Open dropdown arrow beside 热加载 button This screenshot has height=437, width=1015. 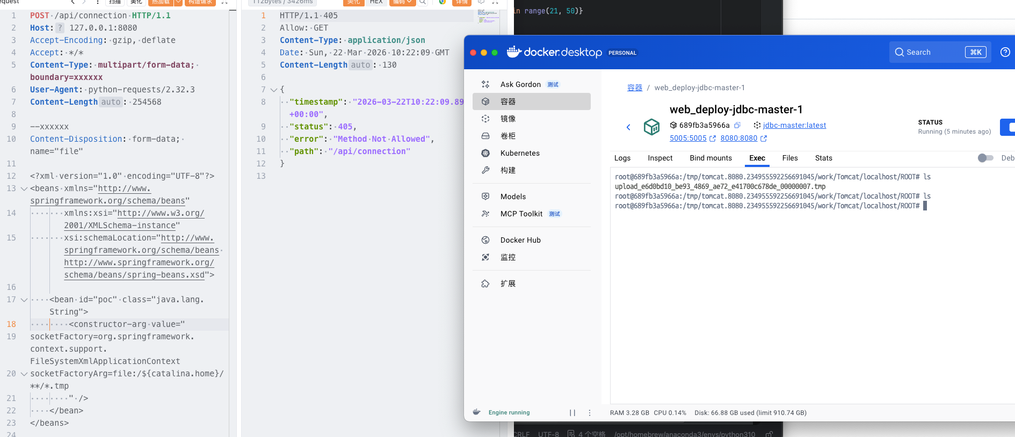[178, 2]
